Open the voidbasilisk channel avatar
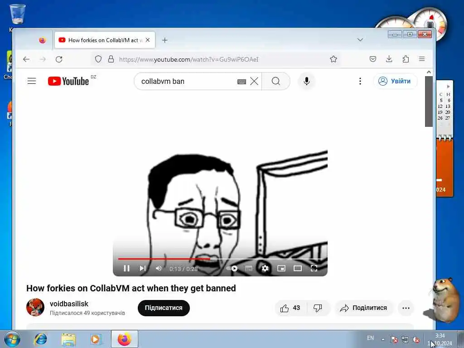The image size is (464, 348). pos(35,308)
